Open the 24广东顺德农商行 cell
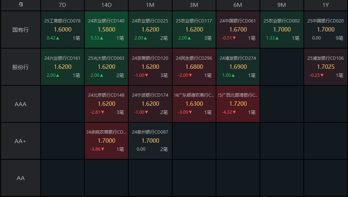Screen dimensions: 348x197 pos(194,104)
